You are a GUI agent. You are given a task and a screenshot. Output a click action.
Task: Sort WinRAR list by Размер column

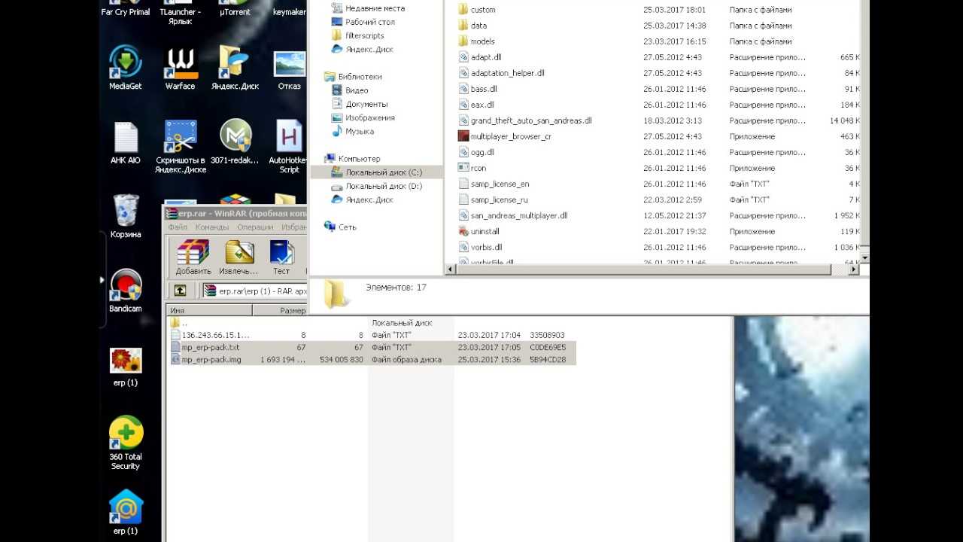(x=280, y=310)
